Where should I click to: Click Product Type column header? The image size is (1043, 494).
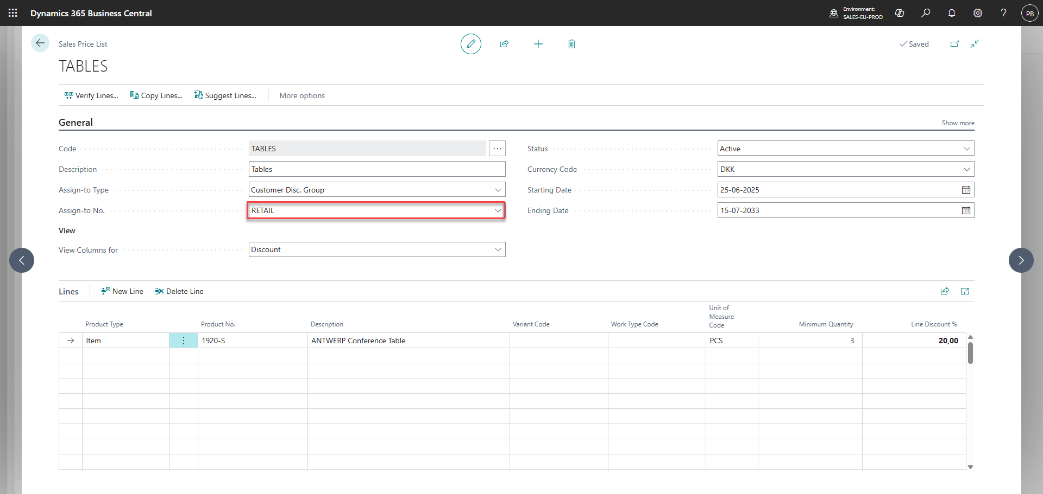click(x=104, y=324)
